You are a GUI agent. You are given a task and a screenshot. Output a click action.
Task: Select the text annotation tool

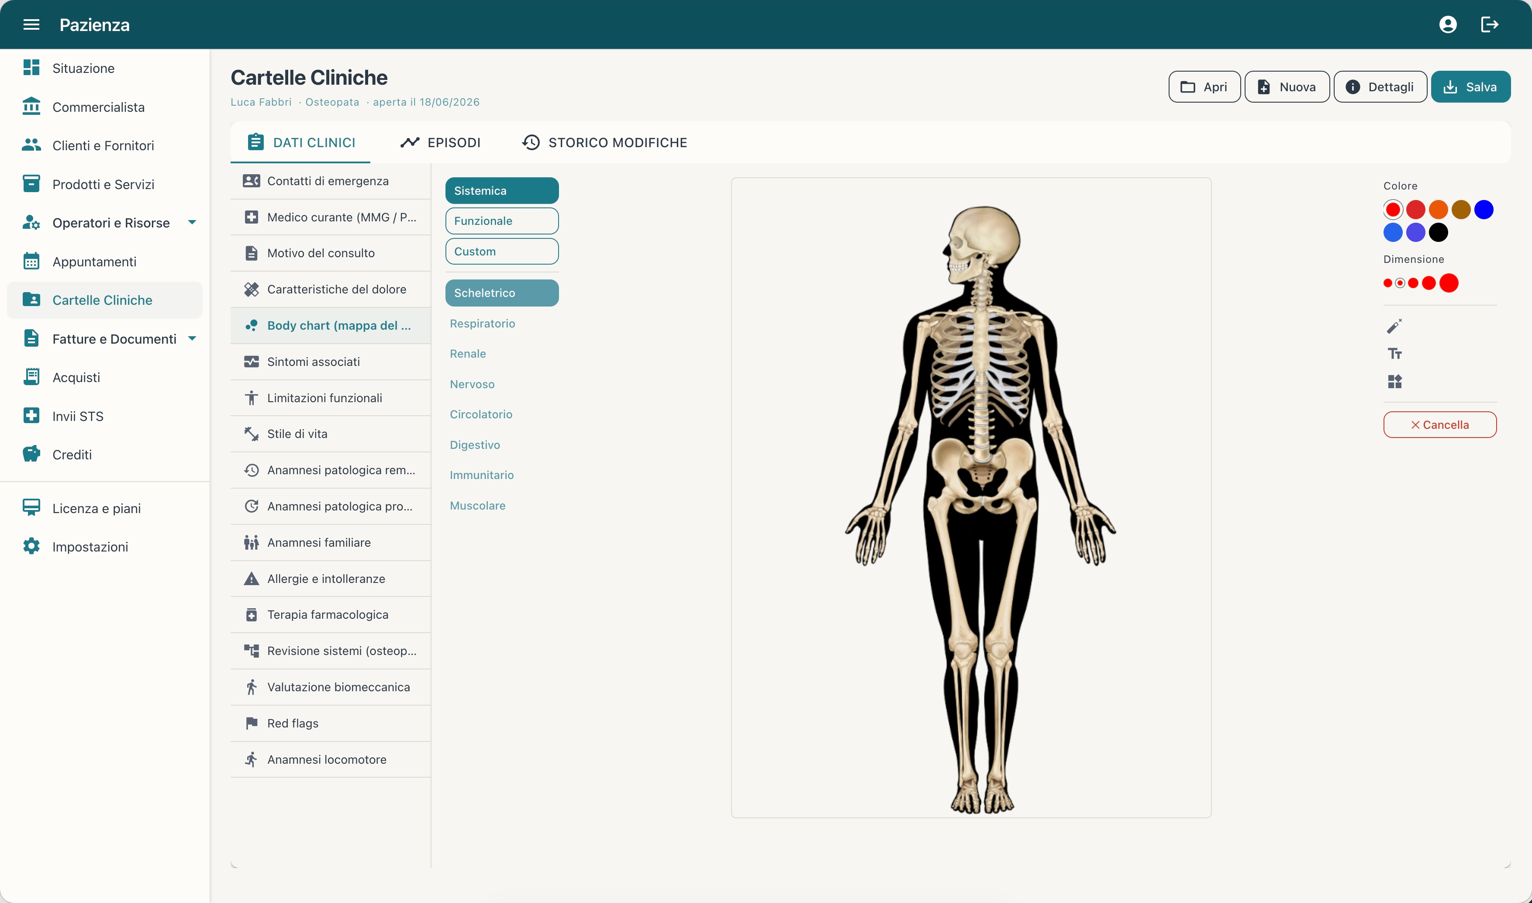click(x=1394, y=354)
